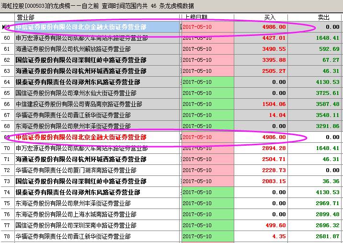Image resolution: width=343 pixels, height=243 pixels.
Task: Click buy value 4427.01
Action: coord(274,38)
